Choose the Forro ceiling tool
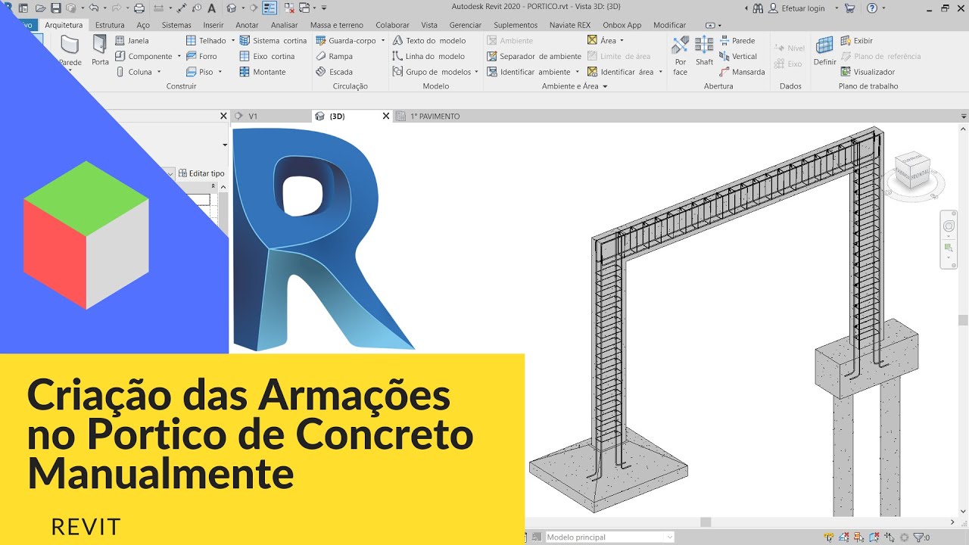This screenshot has height=545, width=969. [201, 56]
